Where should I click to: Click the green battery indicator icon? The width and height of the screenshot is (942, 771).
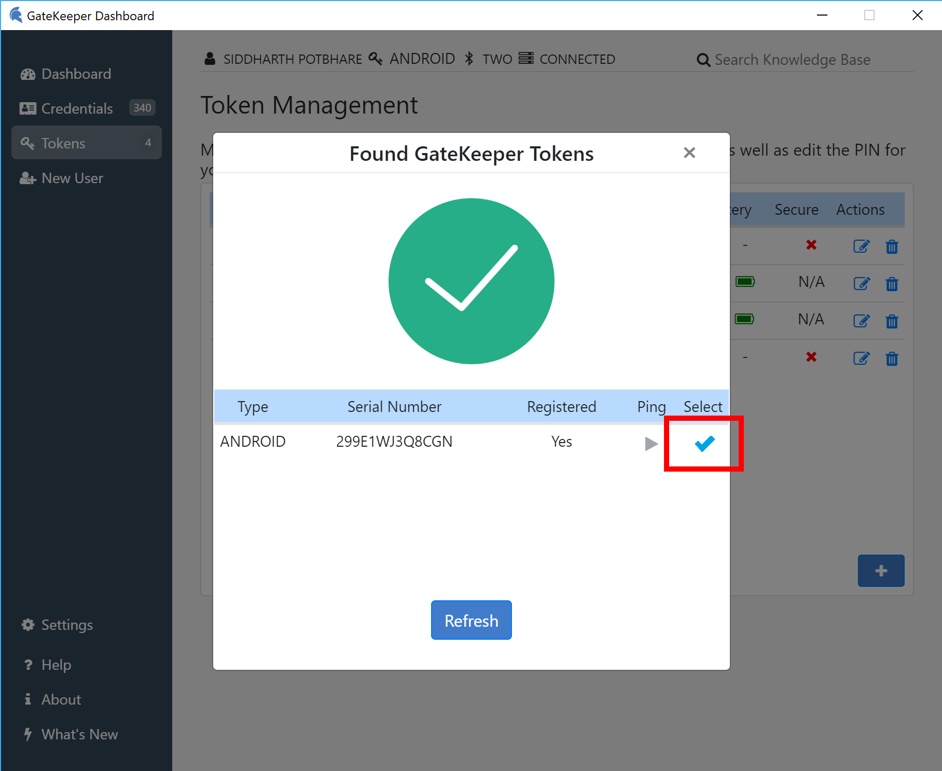(745, 282)
